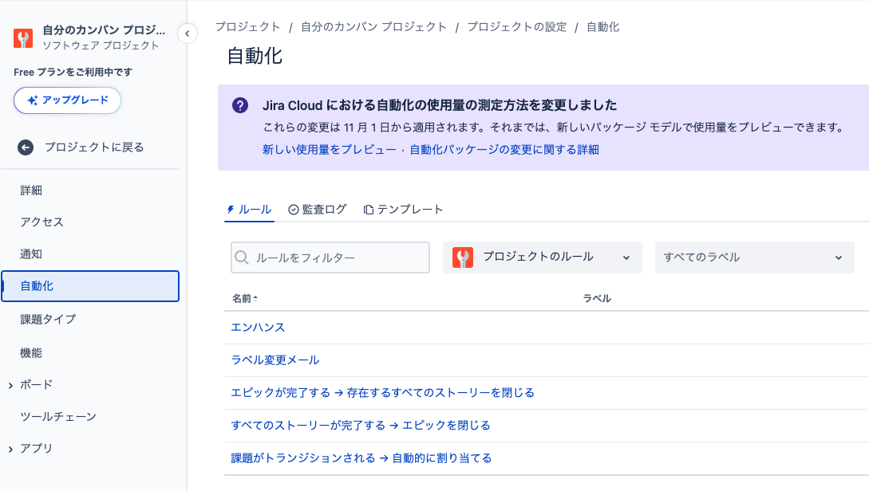
Task: Click the sparkle icon on アップグレード button
Action: [x=33, y=100]
